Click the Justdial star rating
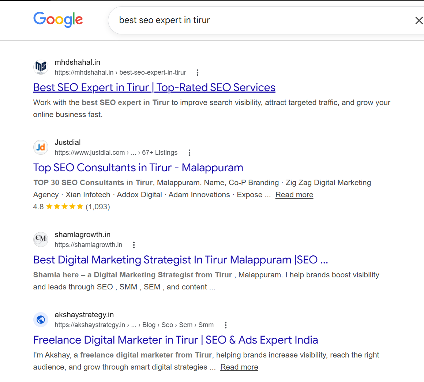 click(65, 207)
